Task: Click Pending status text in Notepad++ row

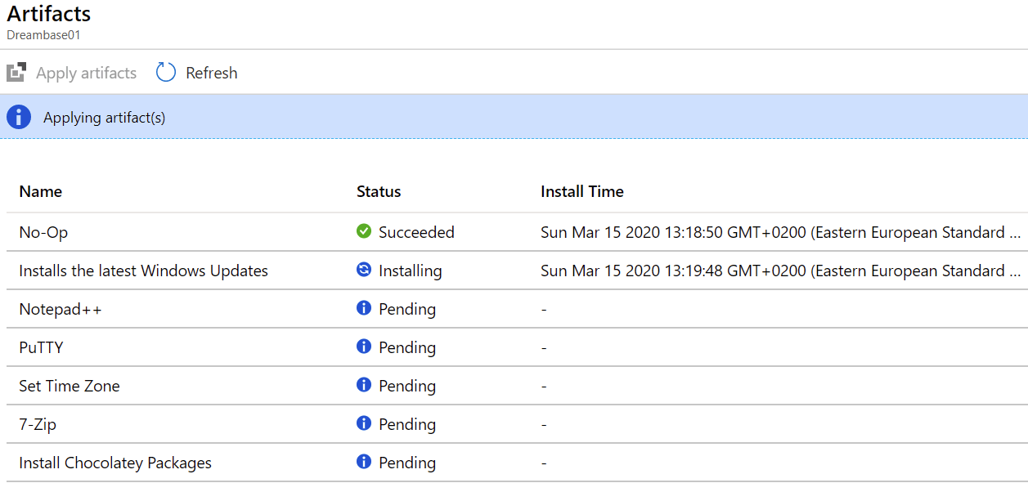Action: (407, 309)
